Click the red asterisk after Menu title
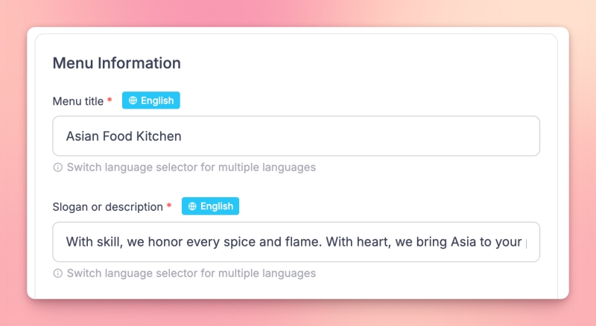596x326 pixels. pyautogui.click(x=110, y=100)
